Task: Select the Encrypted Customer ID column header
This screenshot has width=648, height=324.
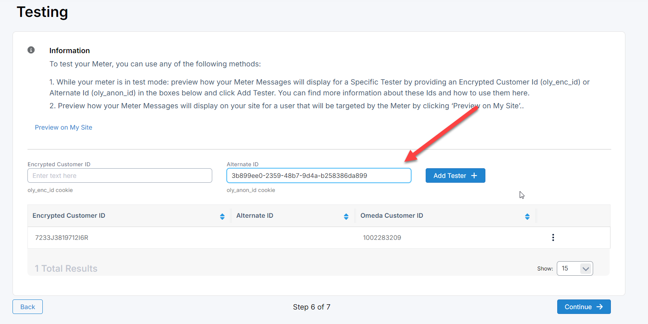Action: click(x=69, y=216)
